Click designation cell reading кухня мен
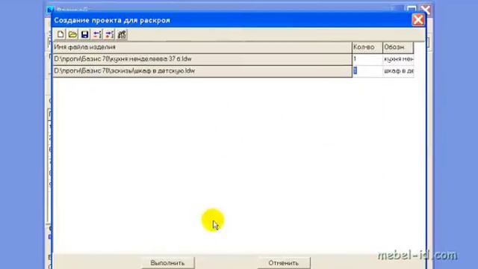The height and width of the screenshot is (269, 478). tap(398, 59)
